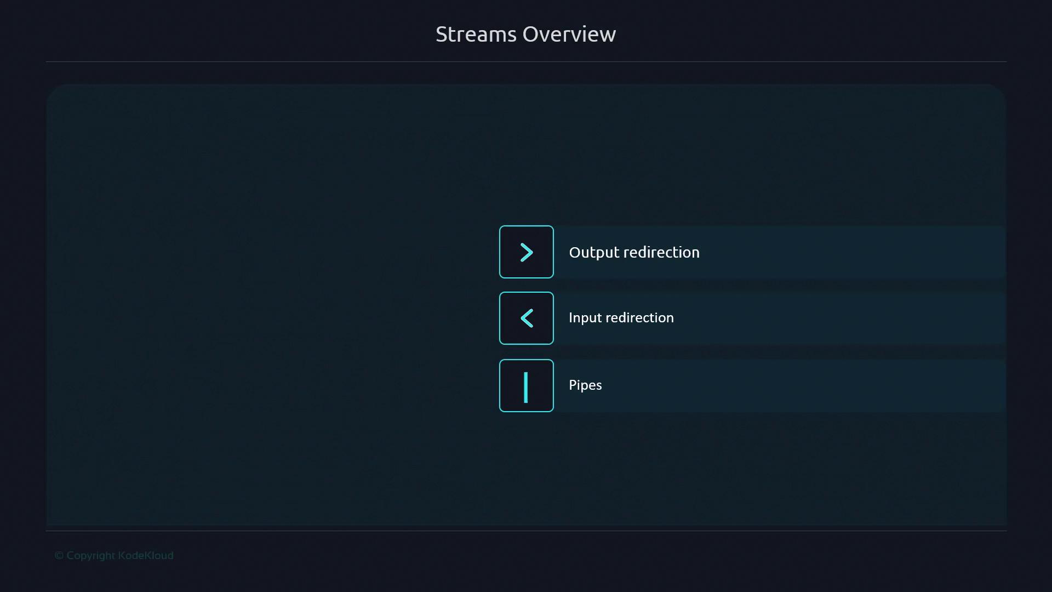
Task: Click "redirection" in the Output redirection row
Action: (661, 253)
